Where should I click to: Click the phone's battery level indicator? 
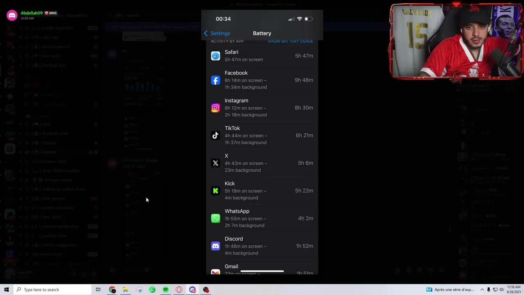coord(308,19)
